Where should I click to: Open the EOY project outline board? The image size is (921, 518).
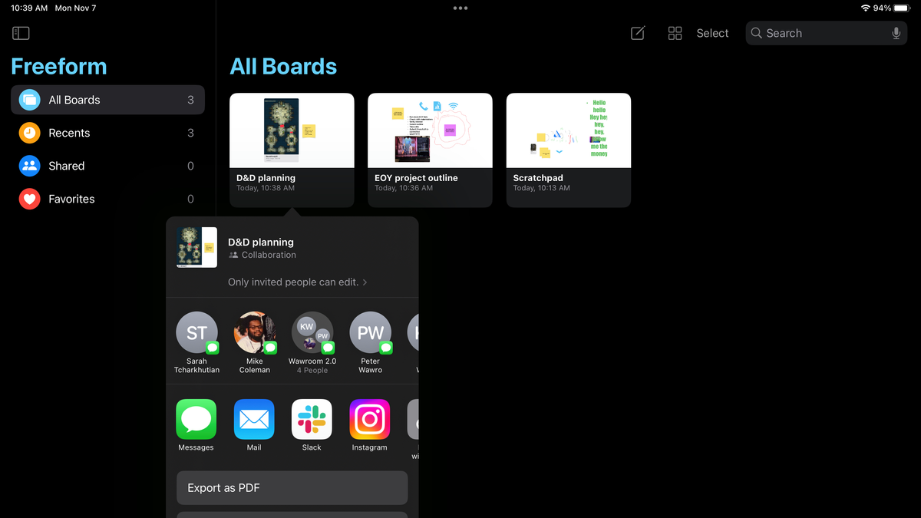tap(430, 130)
